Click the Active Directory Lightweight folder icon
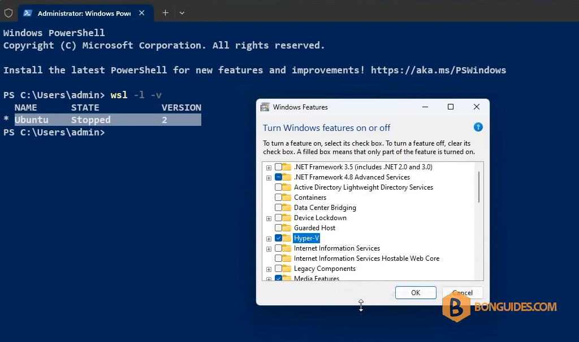579x342 pixels. click(x=287, y=187)
